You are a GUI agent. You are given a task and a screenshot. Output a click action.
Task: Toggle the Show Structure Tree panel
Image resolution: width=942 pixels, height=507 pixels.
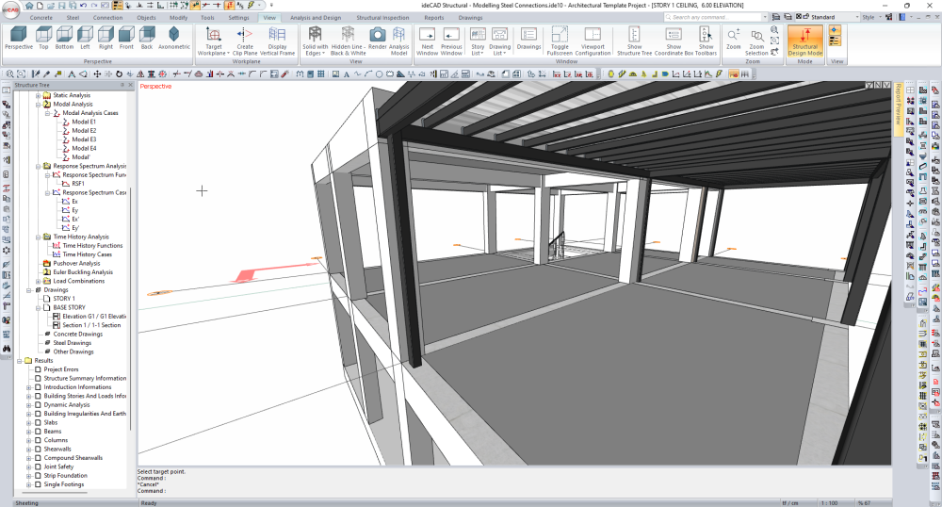634,38
